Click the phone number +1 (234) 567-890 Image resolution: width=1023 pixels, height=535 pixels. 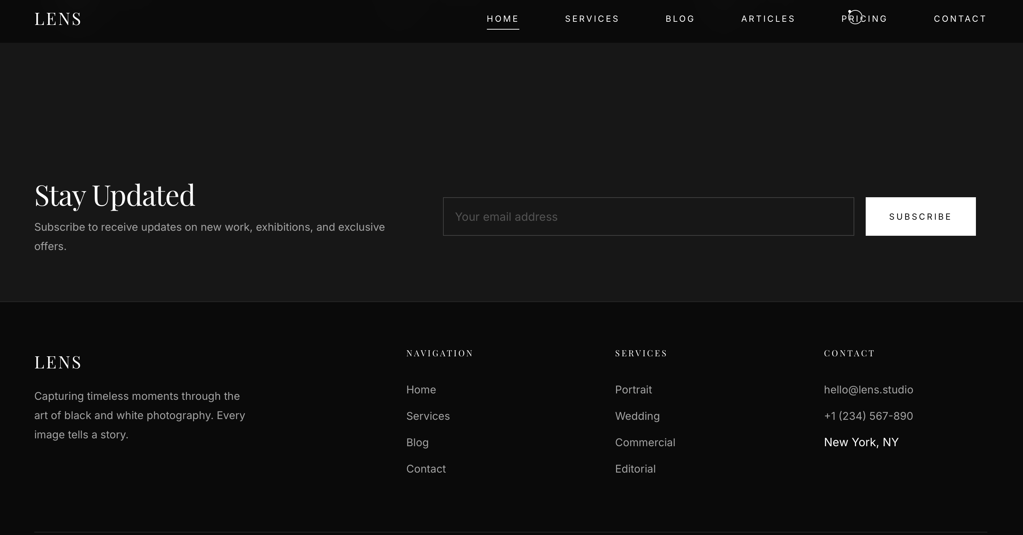[868, 416]
